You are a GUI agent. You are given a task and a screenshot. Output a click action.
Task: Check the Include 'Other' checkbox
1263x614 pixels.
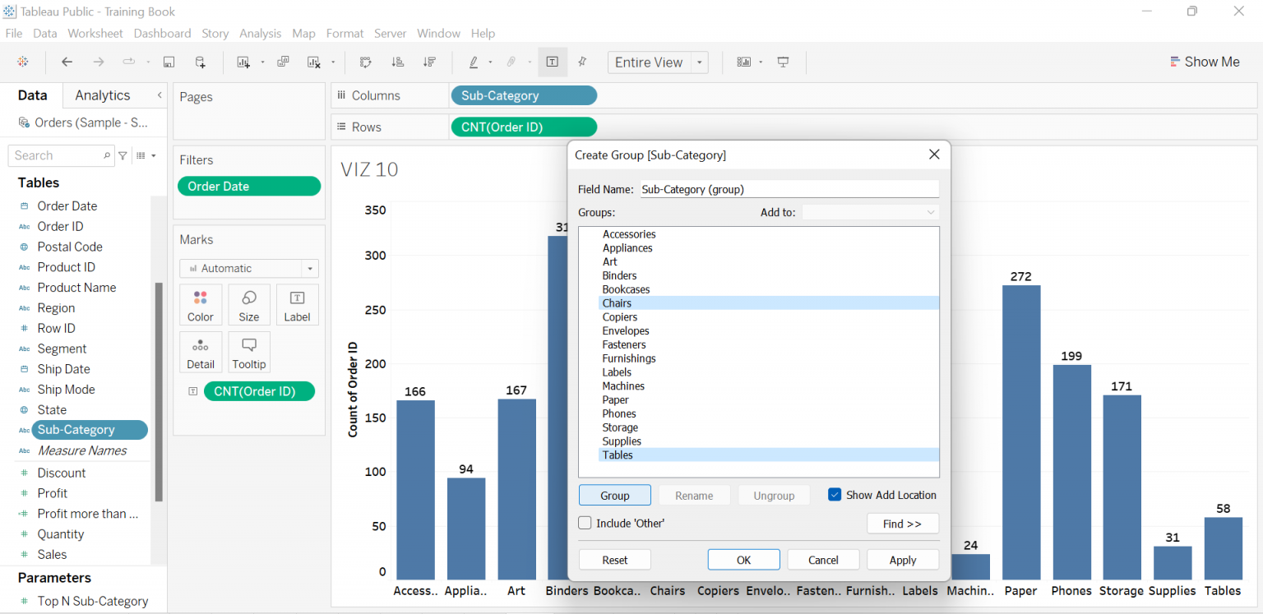click(x=585, y=523)
